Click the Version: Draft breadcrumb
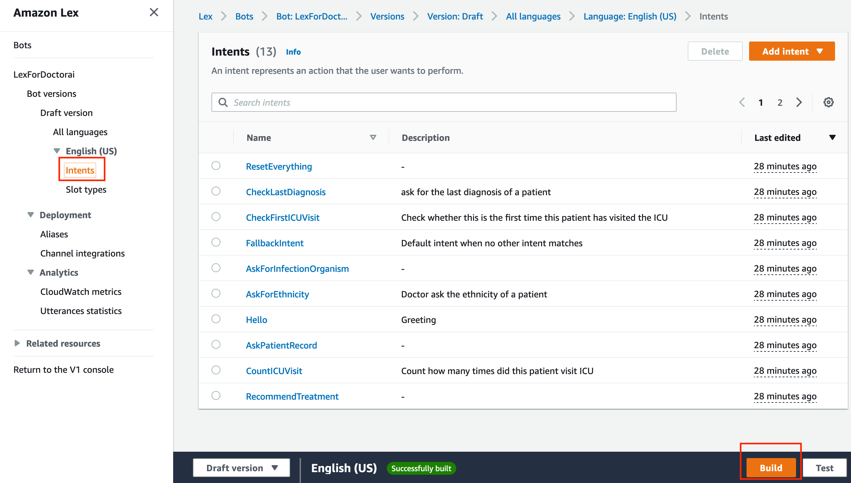 [x=455, y=16]
